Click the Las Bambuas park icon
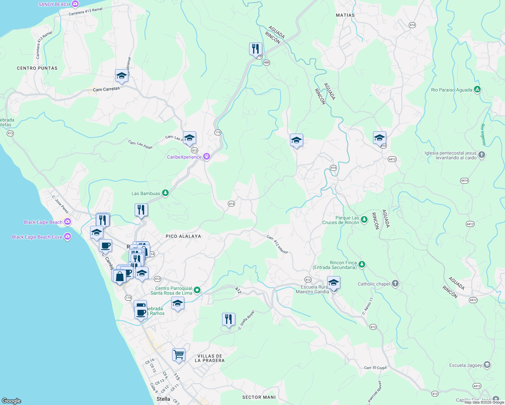 coord(165,193)
